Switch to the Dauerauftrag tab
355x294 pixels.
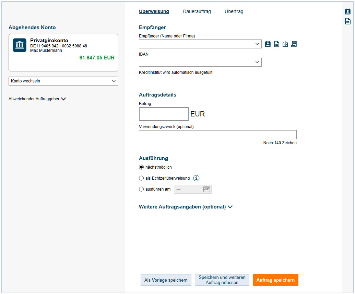pyautogui.click(x=197, y=11)
